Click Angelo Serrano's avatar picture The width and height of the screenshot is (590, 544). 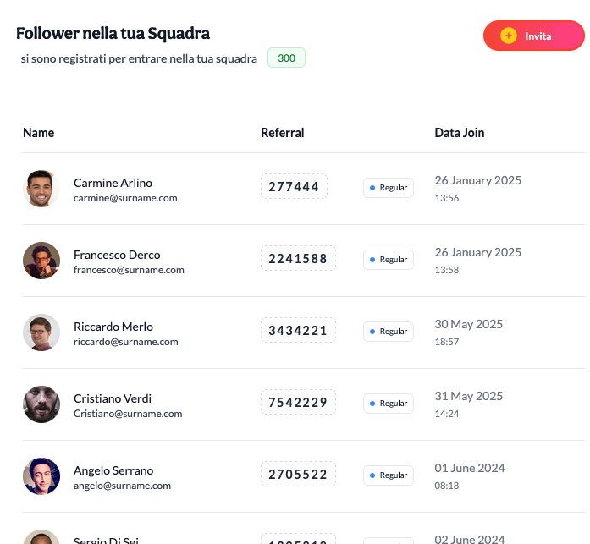41,476
